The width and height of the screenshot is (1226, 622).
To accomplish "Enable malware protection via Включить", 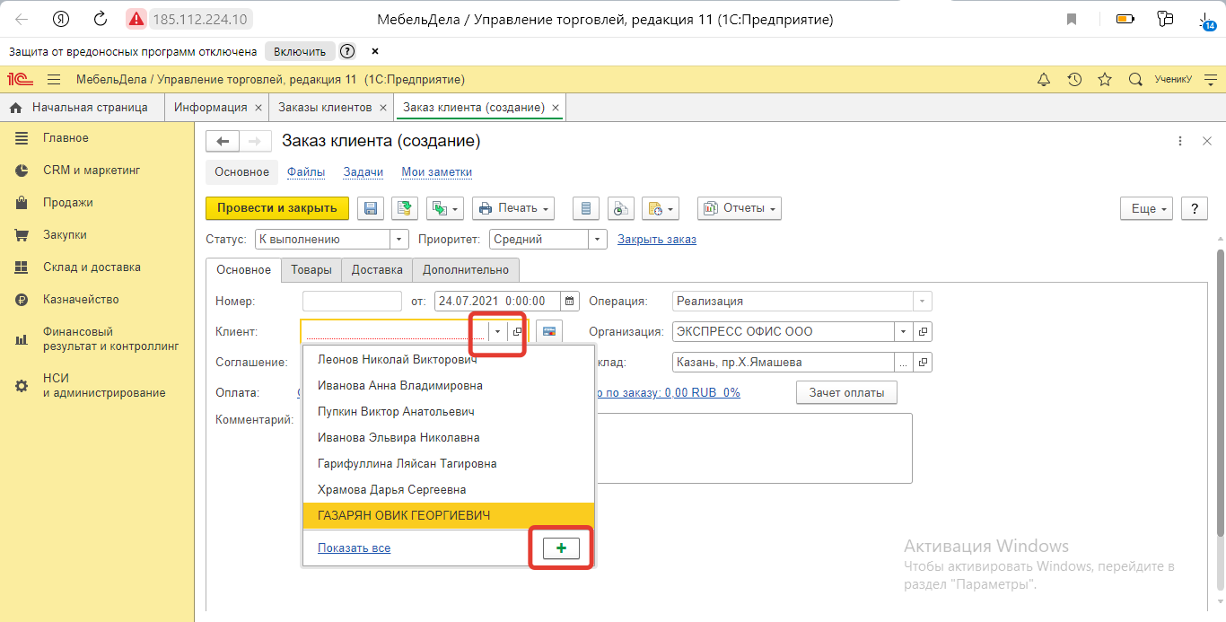I will (300, 51).
